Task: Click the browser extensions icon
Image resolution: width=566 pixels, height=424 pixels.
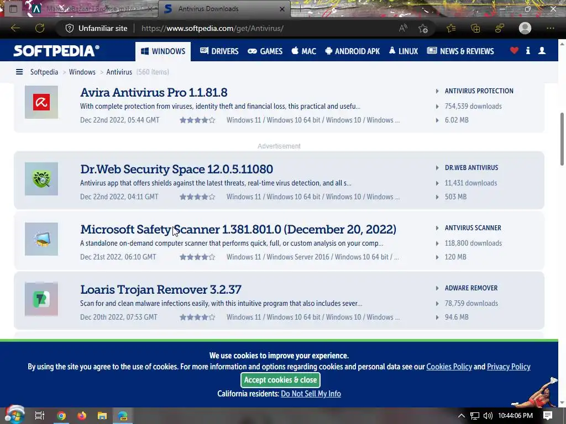Action: coord(500,28)
